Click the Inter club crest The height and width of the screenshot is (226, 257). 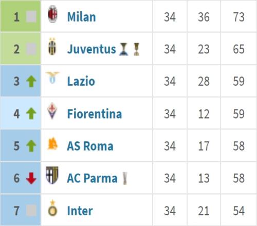52,208
